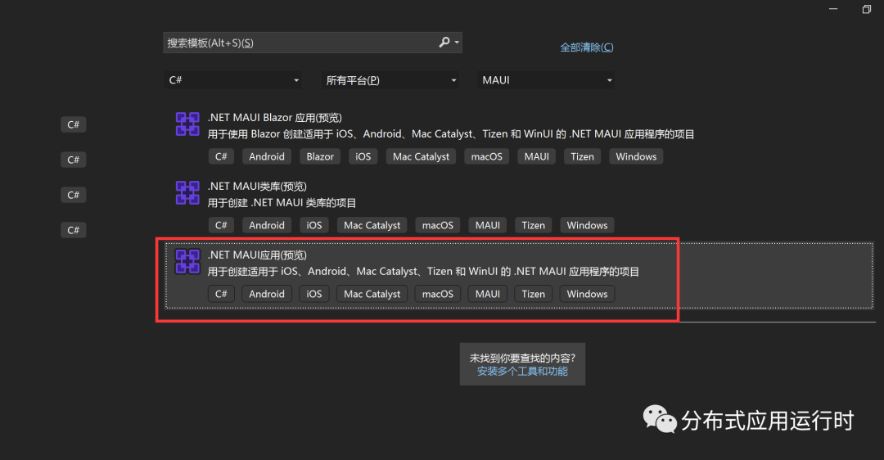Click the 用于创建 .NET MAUI 类库的项目 description
The image size is (884, 460).
(282, 203)
